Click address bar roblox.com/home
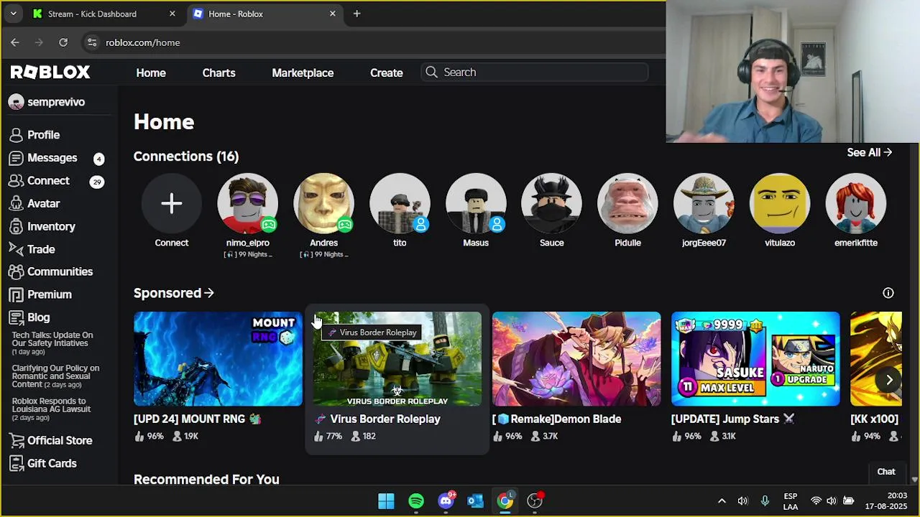 (x=142, y=42)
